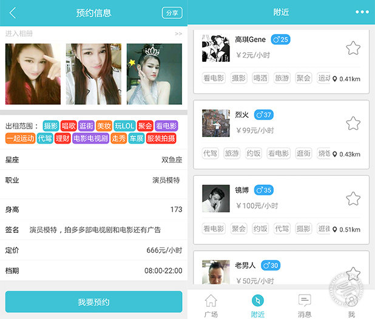Star the 镜博 profile card
Image resolution: width=375 pixels, height=319 pixels.
353,198
